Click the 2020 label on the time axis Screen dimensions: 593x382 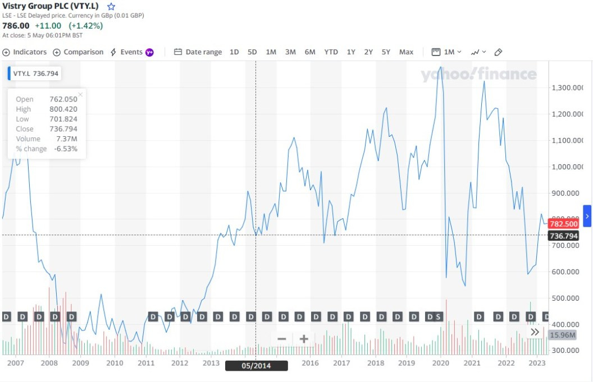[441, 363]
